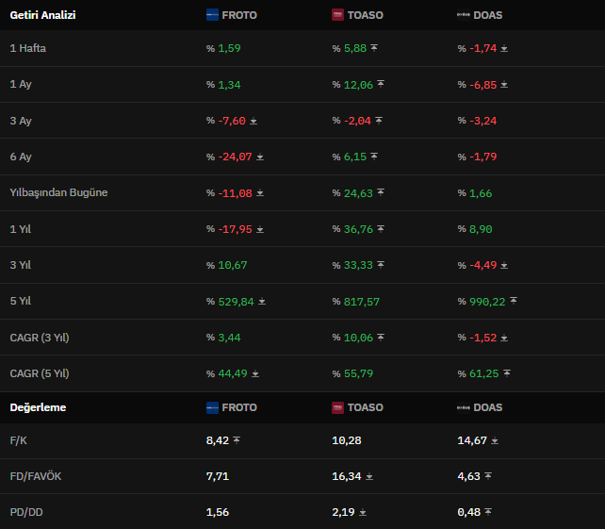Click the highest marker beside TOASO 1 Yıl 36,76

(381, 229)
